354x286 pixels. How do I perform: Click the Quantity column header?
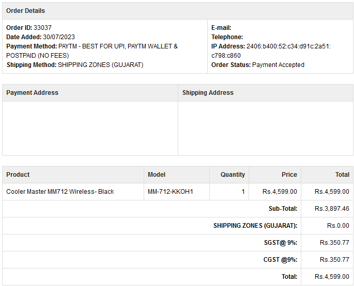click(233, 175)
